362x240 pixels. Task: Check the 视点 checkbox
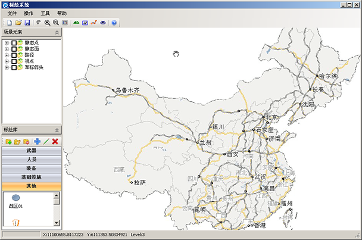14,61
